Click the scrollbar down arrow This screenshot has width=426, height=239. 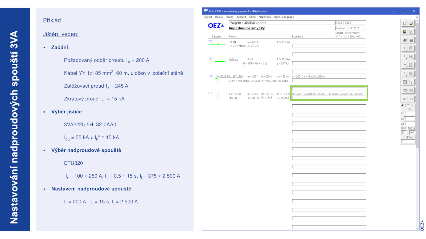pos(417,228)
